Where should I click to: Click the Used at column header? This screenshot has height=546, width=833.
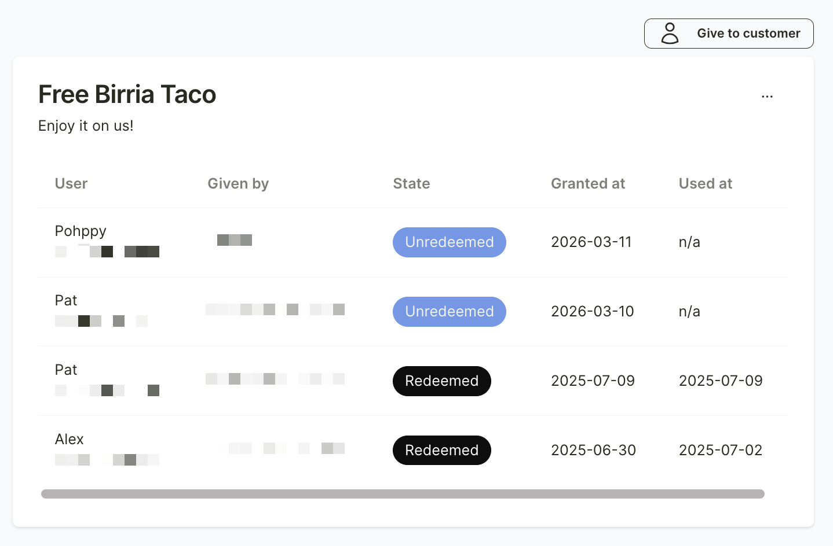706,183
